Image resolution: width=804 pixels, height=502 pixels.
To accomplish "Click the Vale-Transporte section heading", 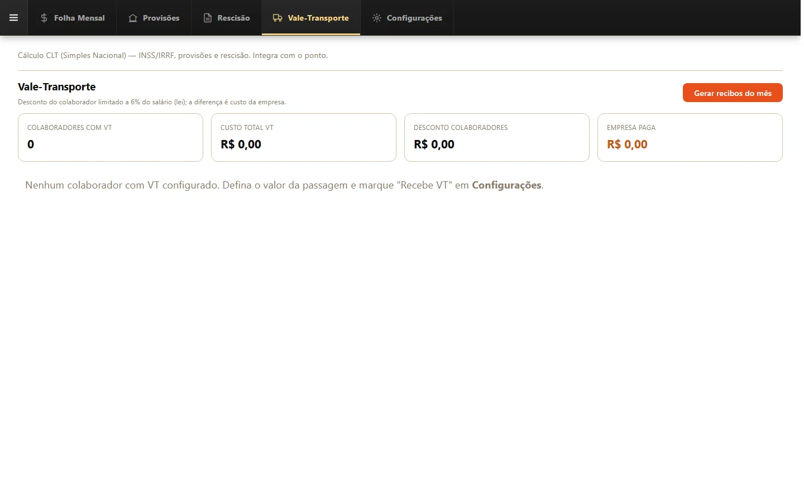I will point(57,87).
